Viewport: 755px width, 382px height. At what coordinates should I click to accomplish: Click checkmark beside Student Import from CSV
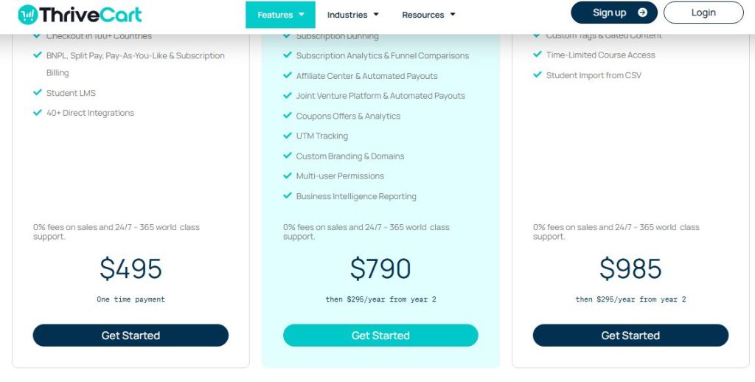[x=537, y=74]
